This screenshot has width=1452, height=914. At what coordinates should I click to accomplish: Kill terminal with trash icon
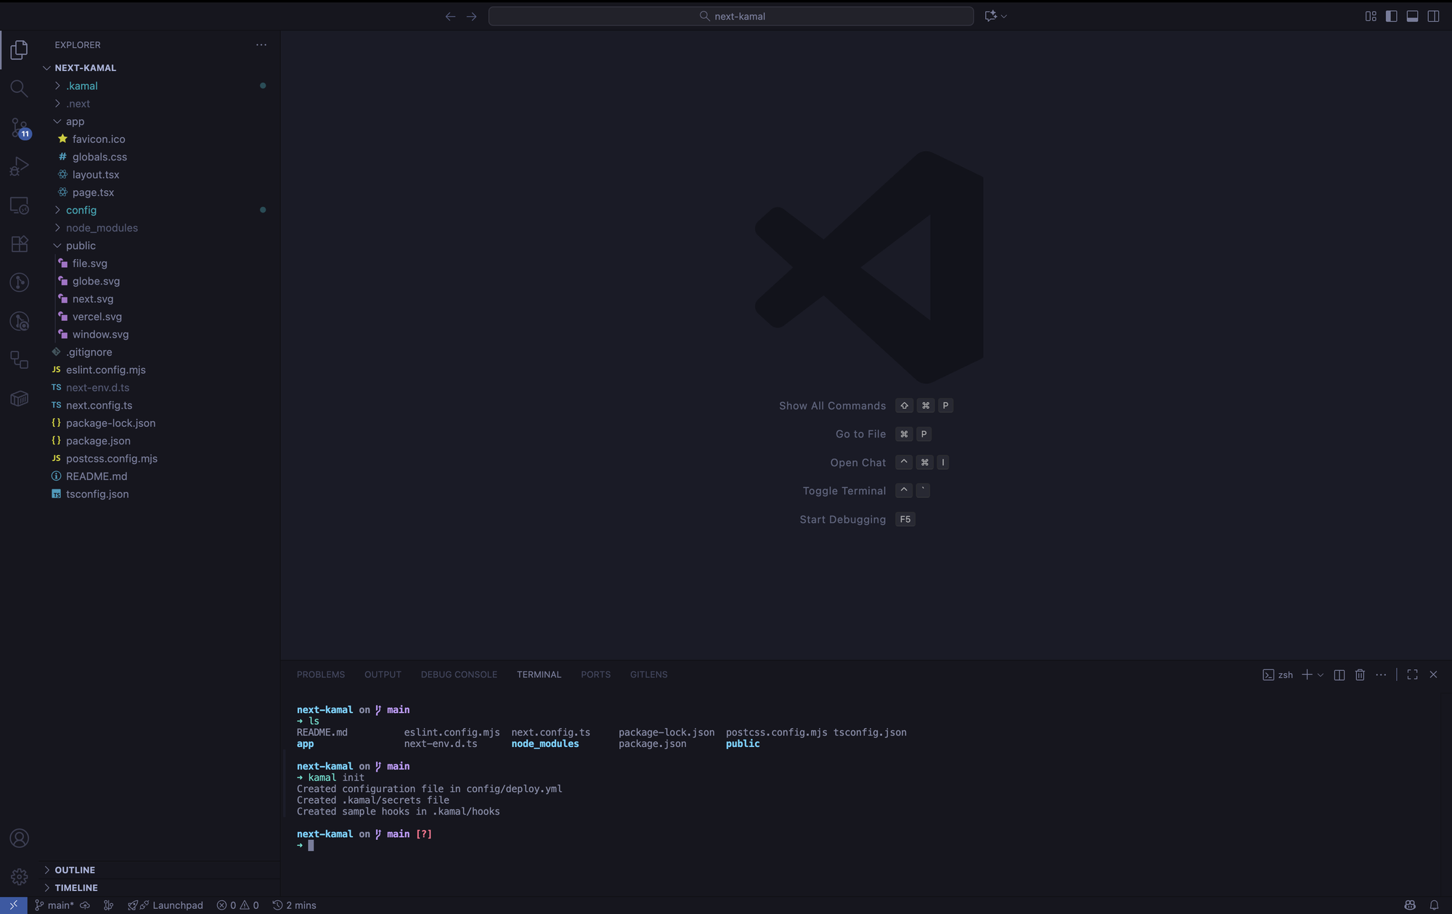(1360, 674)
